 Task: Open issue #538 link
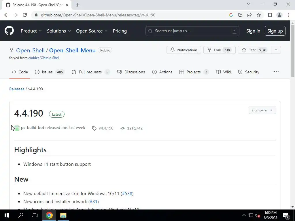(127, 193)
